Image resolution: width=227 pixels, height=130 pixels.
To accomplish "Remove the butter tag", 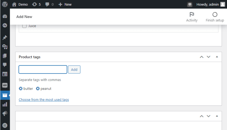I will pos(21,89).
